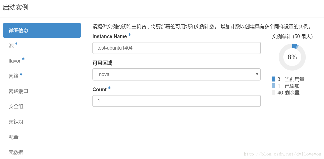The height and width of the screenshot is (159, 324).
Task: Click the 启动实例 dialog title
Action: click(x=15, y=7)
